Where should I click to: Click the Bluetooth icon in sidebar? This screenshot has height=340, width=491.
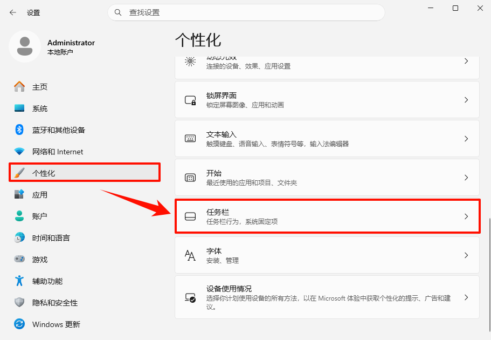[19, 130]
